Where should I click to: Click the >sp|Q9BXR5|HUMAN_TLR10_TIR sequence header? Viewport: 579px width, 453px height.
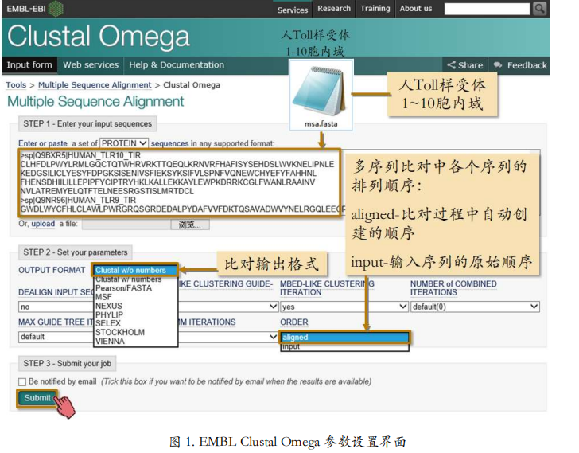[x=80, y=155]
